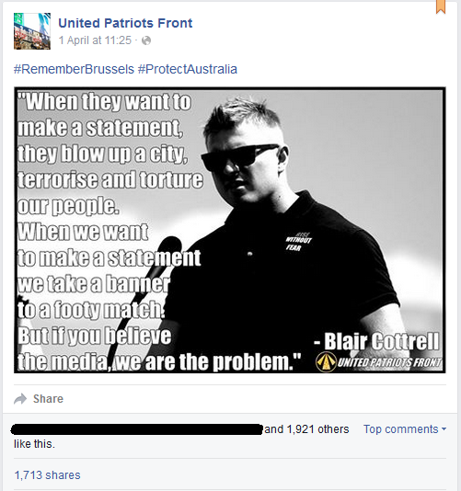Follow the #ProtectAustralia hashtag

(x=188, y=69)
